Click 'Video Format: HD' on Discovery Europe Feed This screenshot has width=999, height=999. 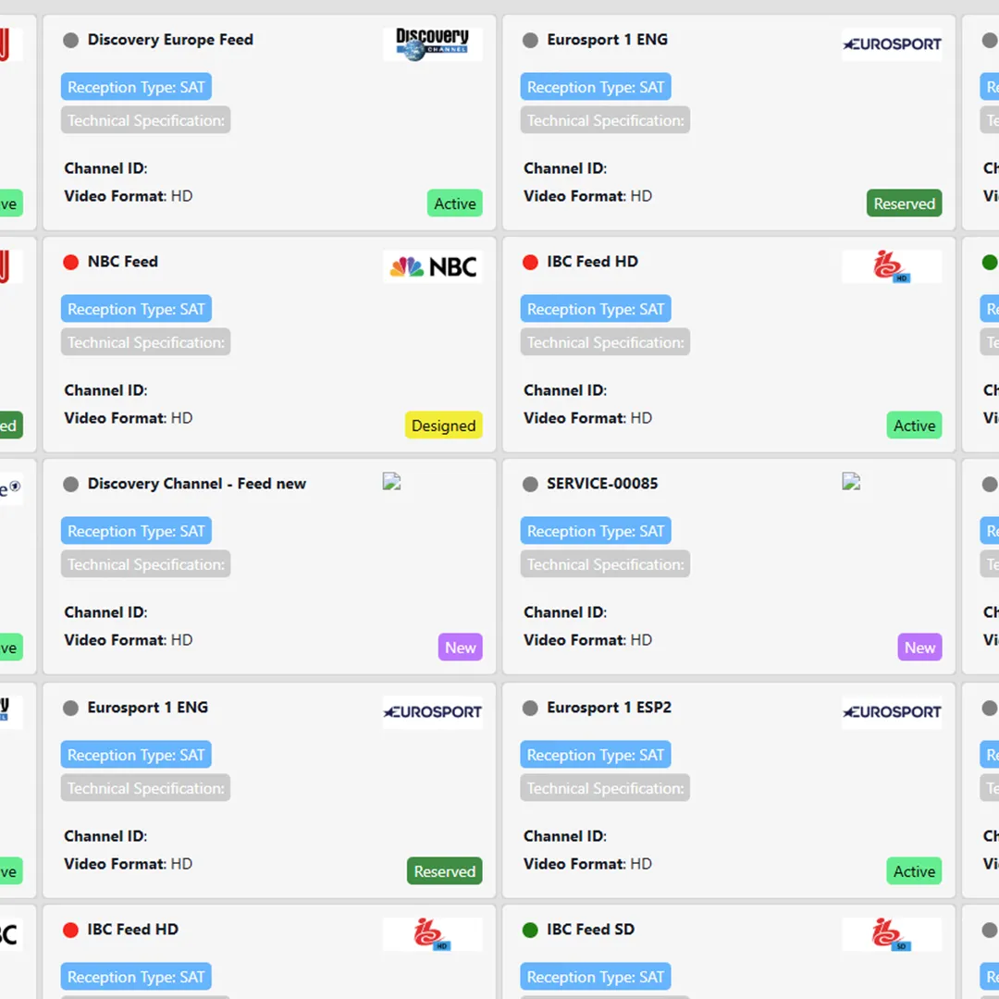coord(128,195)
